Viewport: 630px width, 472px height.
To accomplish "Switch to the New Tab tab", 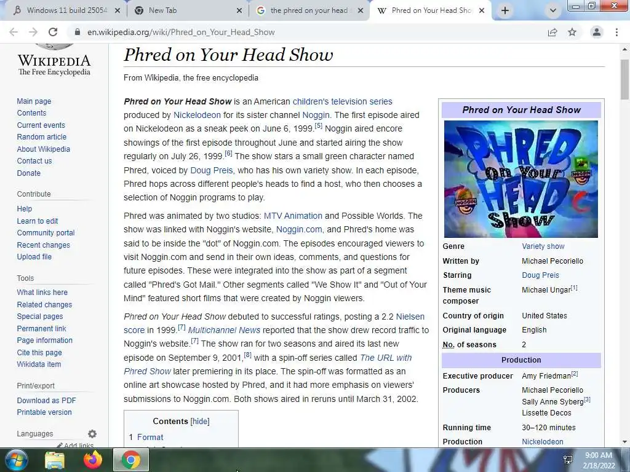I will [187, 10].
